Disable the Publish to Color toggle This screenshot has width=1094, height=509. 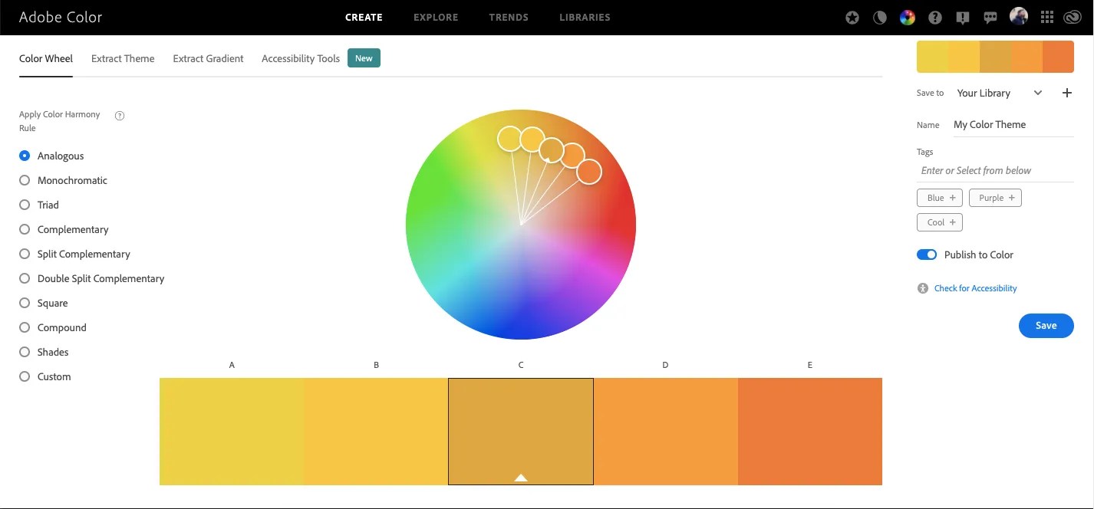[927, 254]
